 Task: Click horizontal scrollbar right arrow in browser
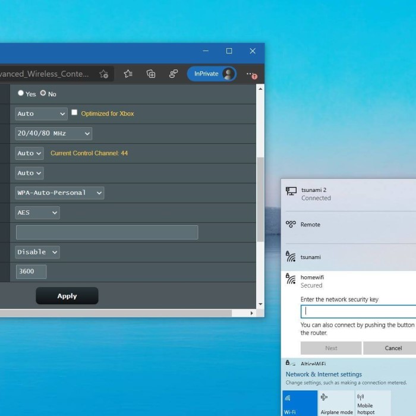(251, 313)
